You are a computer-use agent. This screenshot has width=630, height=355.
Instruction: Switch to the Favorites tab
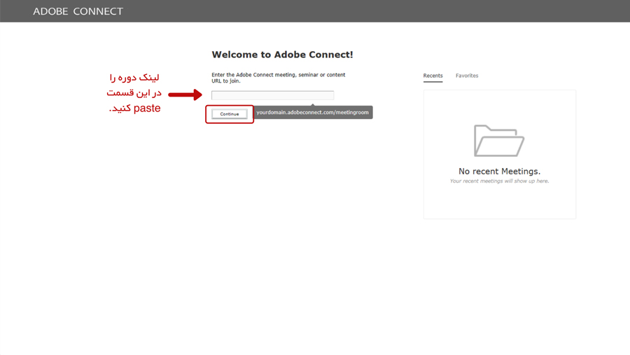point(467,76)
